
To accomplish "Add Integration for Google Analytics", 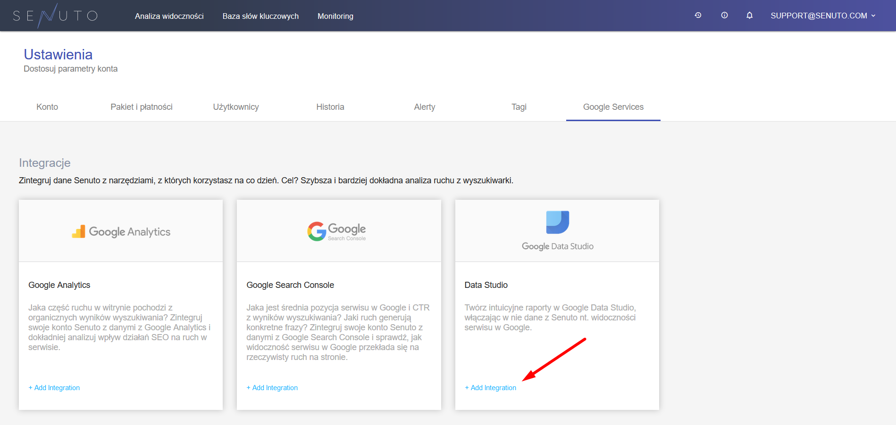I will (54, 388).
